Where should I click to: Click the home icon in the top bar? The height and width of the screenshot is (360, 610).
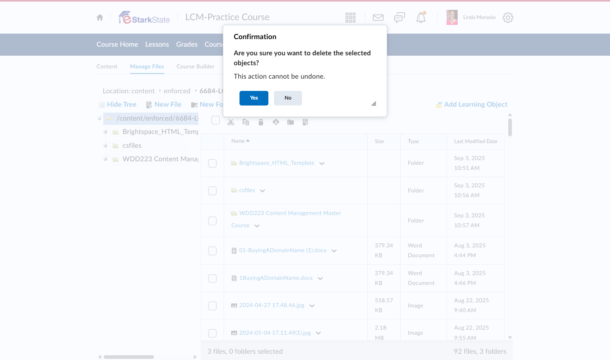(x=100, y=17)
